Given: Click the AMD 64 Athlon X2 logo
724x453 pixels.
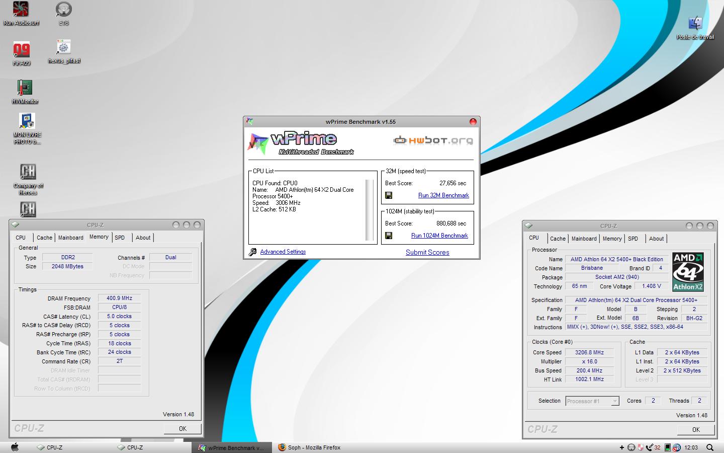Looking at the screenshot, I should (x=688, y=272).
